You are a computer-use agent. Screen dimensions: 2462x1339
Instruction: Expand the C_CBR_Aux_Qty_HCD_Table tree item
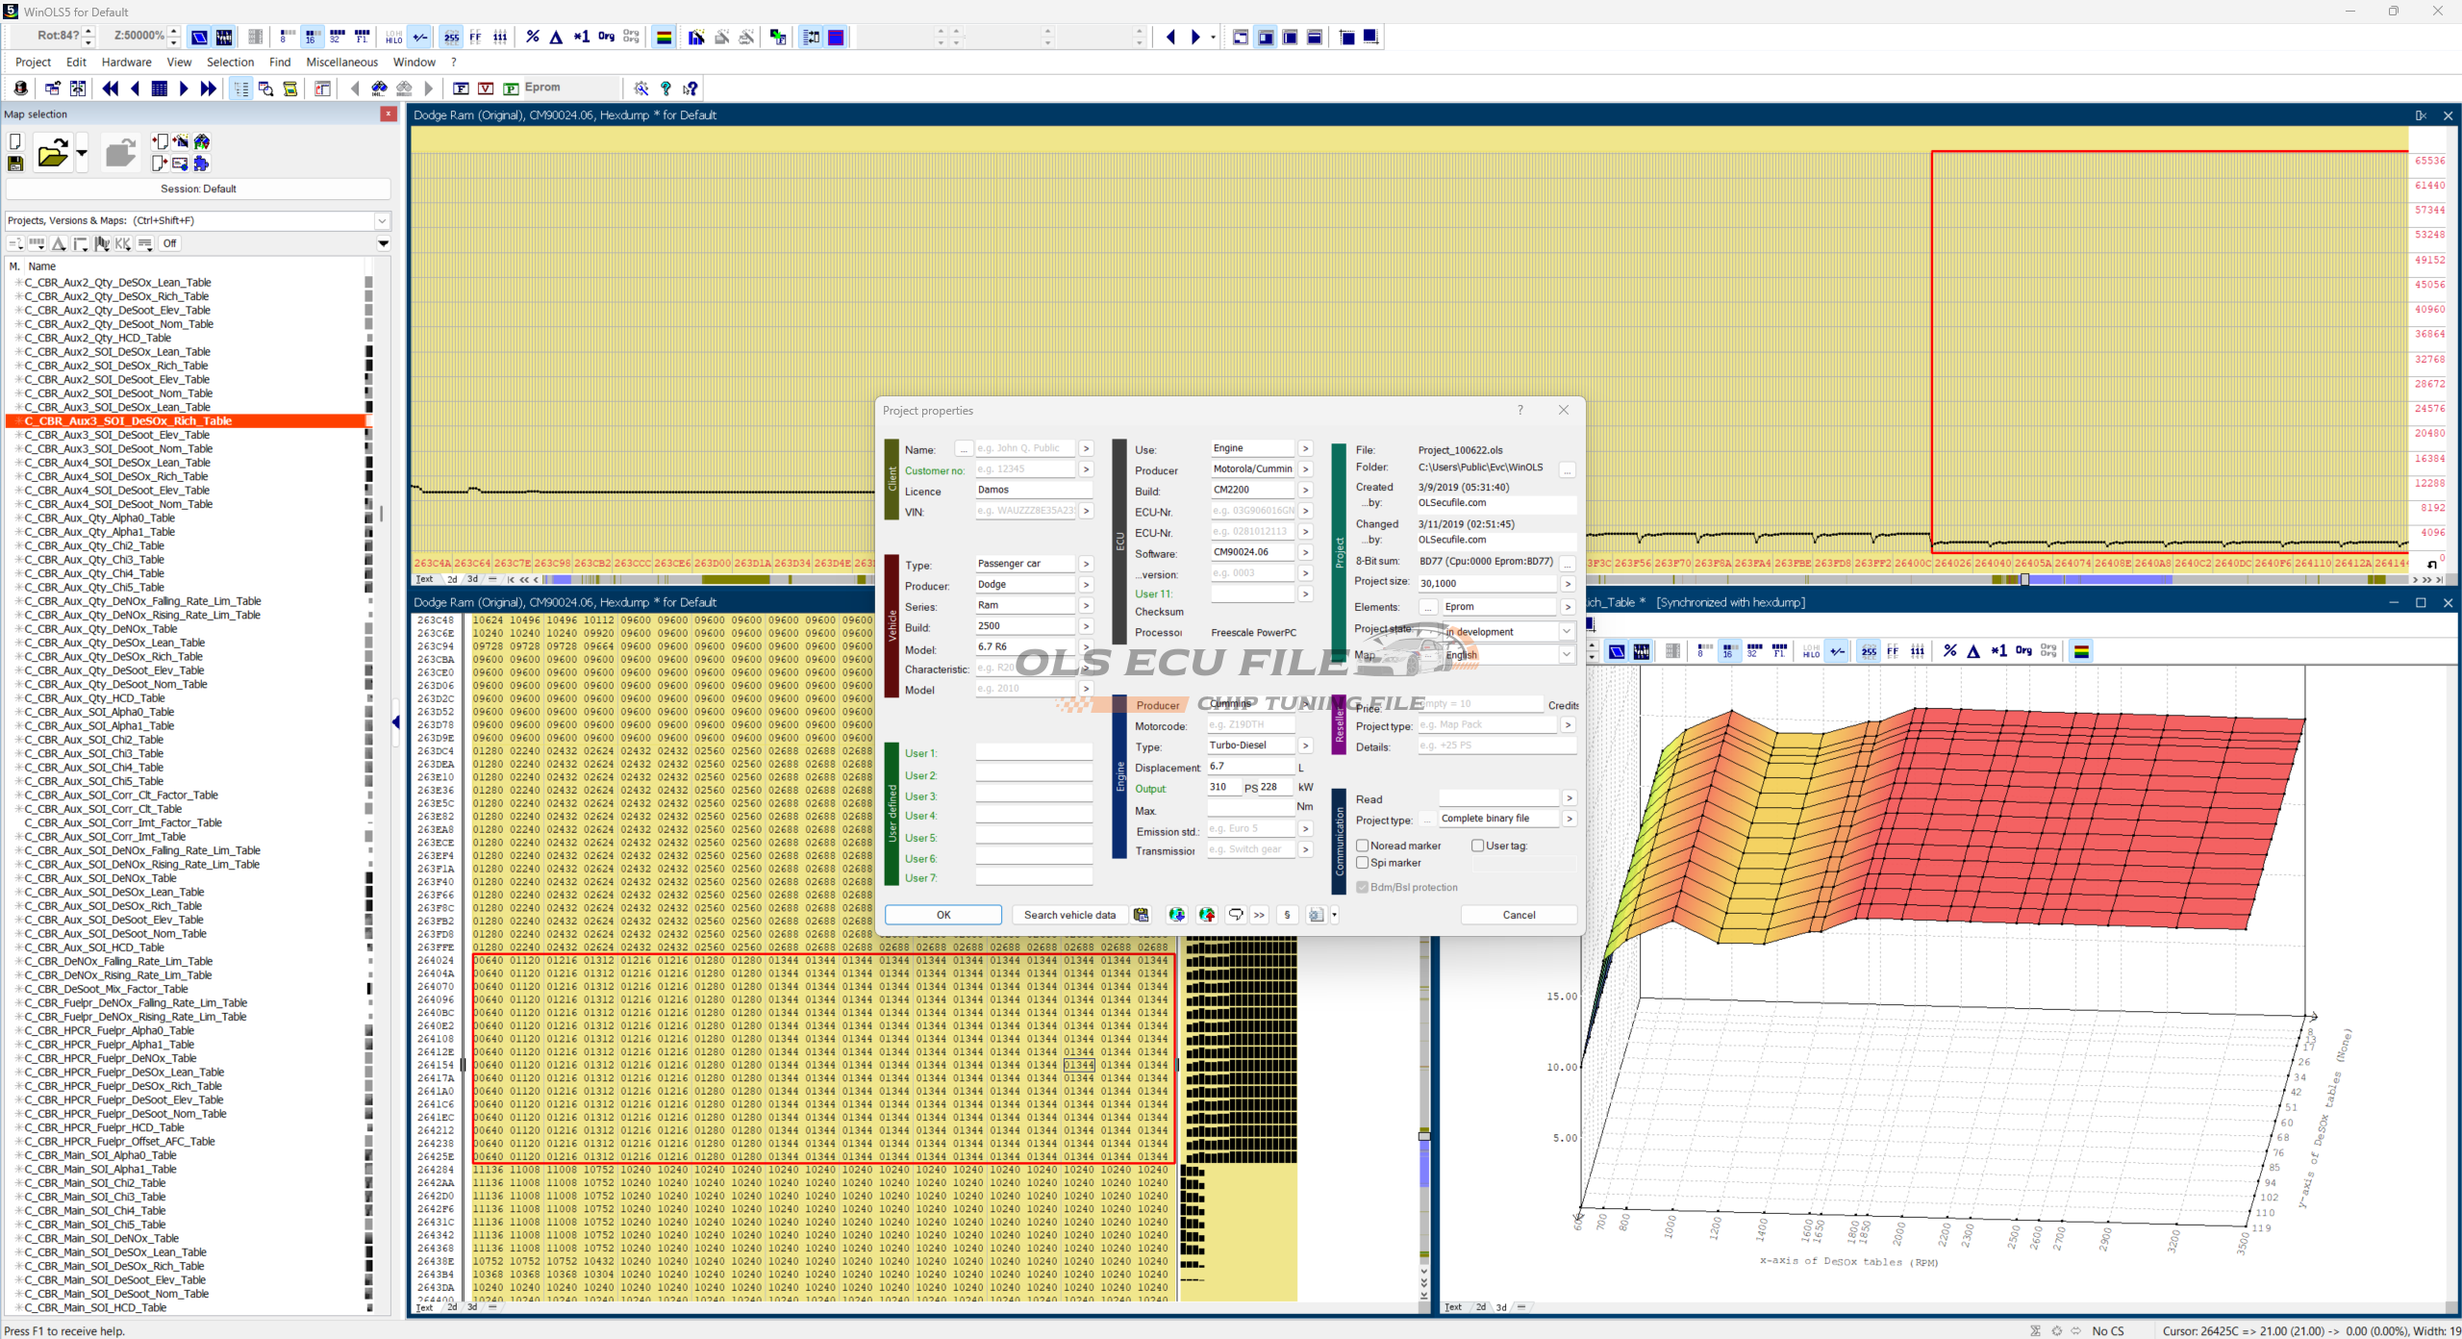click(18, 698)
